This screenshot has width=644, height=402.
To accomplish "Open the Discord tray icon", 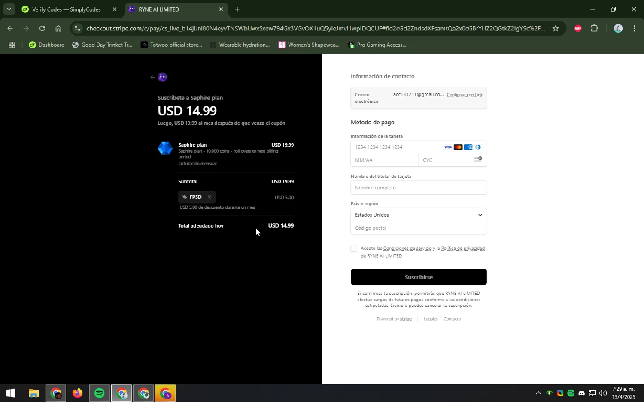I will click(581, 393).
